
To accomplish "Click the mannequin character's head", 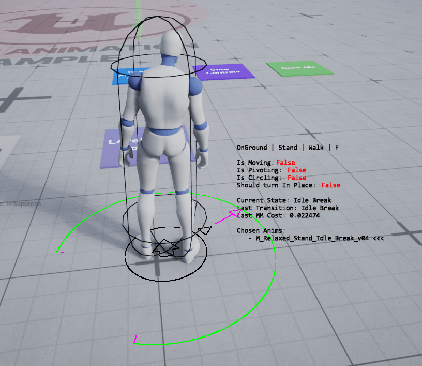I will point(172,42).
